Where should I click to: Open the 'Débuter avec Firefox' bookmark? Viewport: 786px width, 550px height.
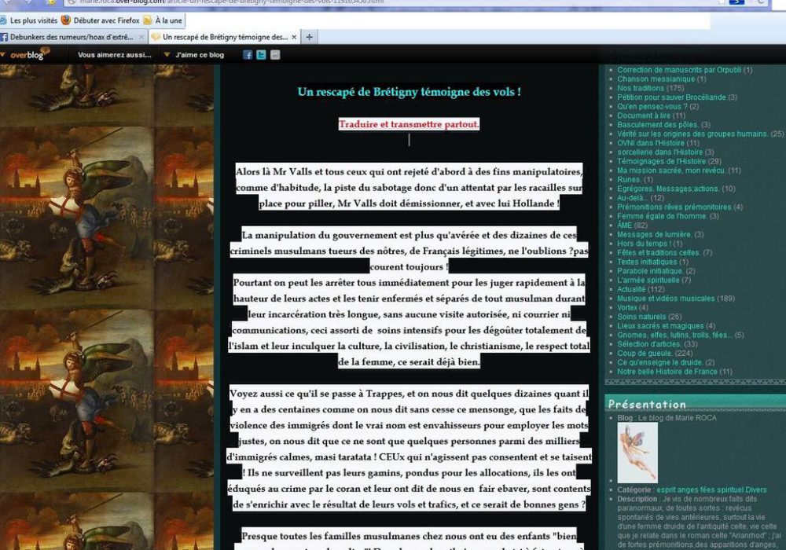(101, 20)
